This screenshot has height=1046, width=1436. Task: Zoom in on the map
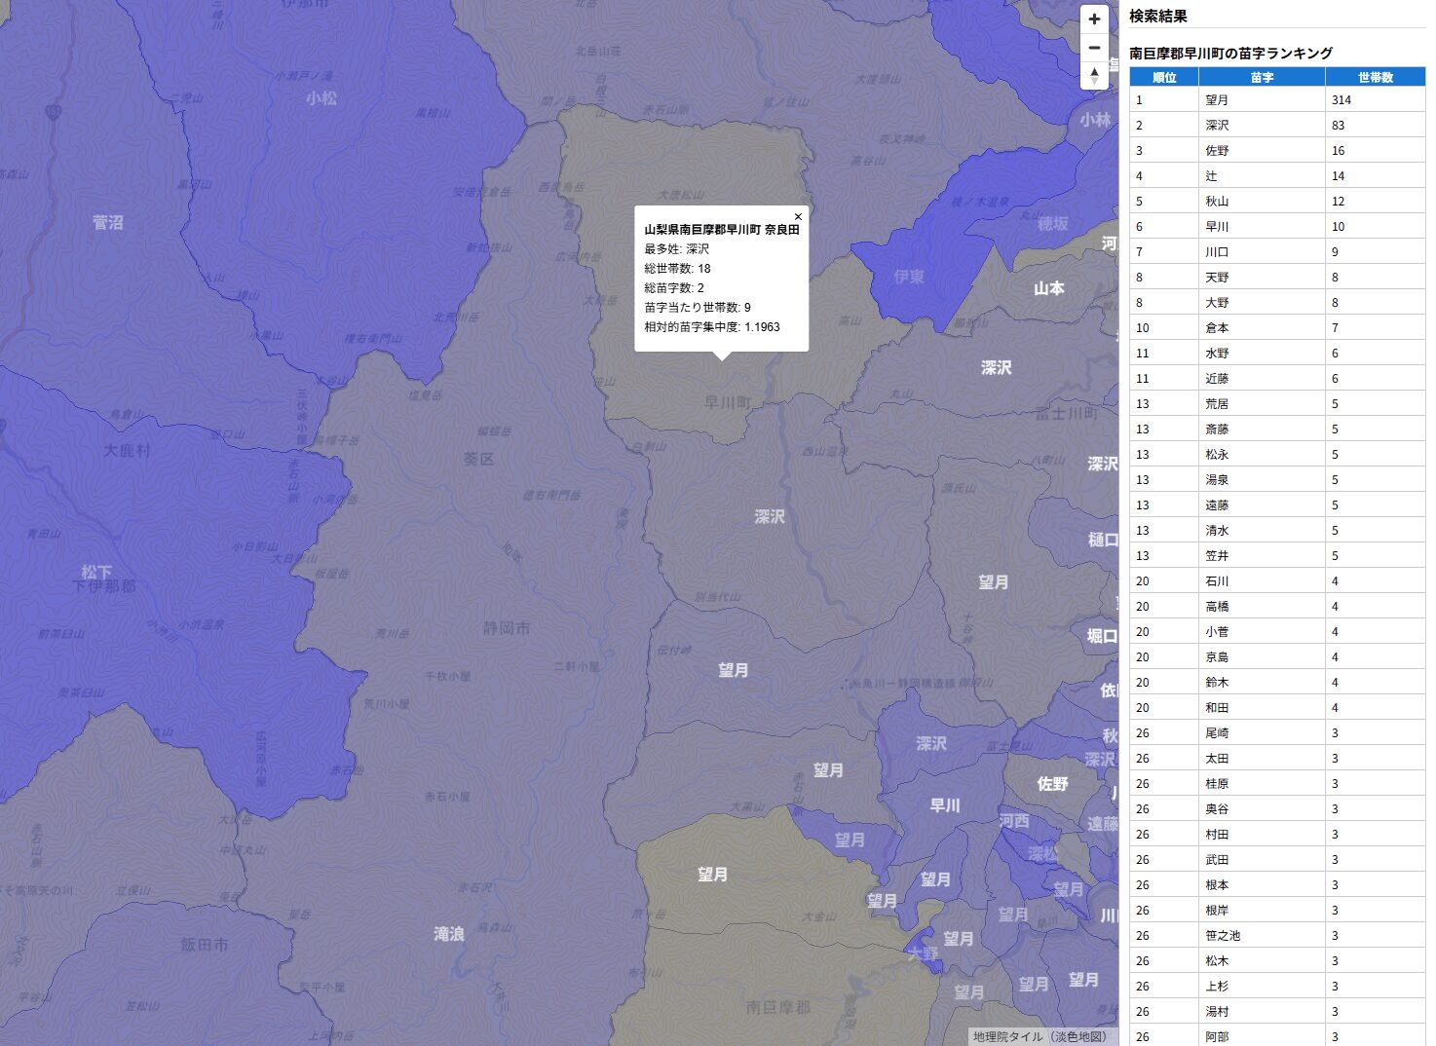point(1094,19)
